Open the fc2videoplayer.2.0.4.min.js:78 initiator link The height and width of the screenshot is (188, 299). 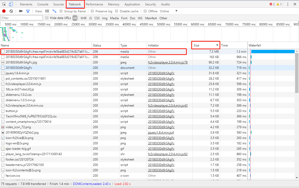click(168, 62)
